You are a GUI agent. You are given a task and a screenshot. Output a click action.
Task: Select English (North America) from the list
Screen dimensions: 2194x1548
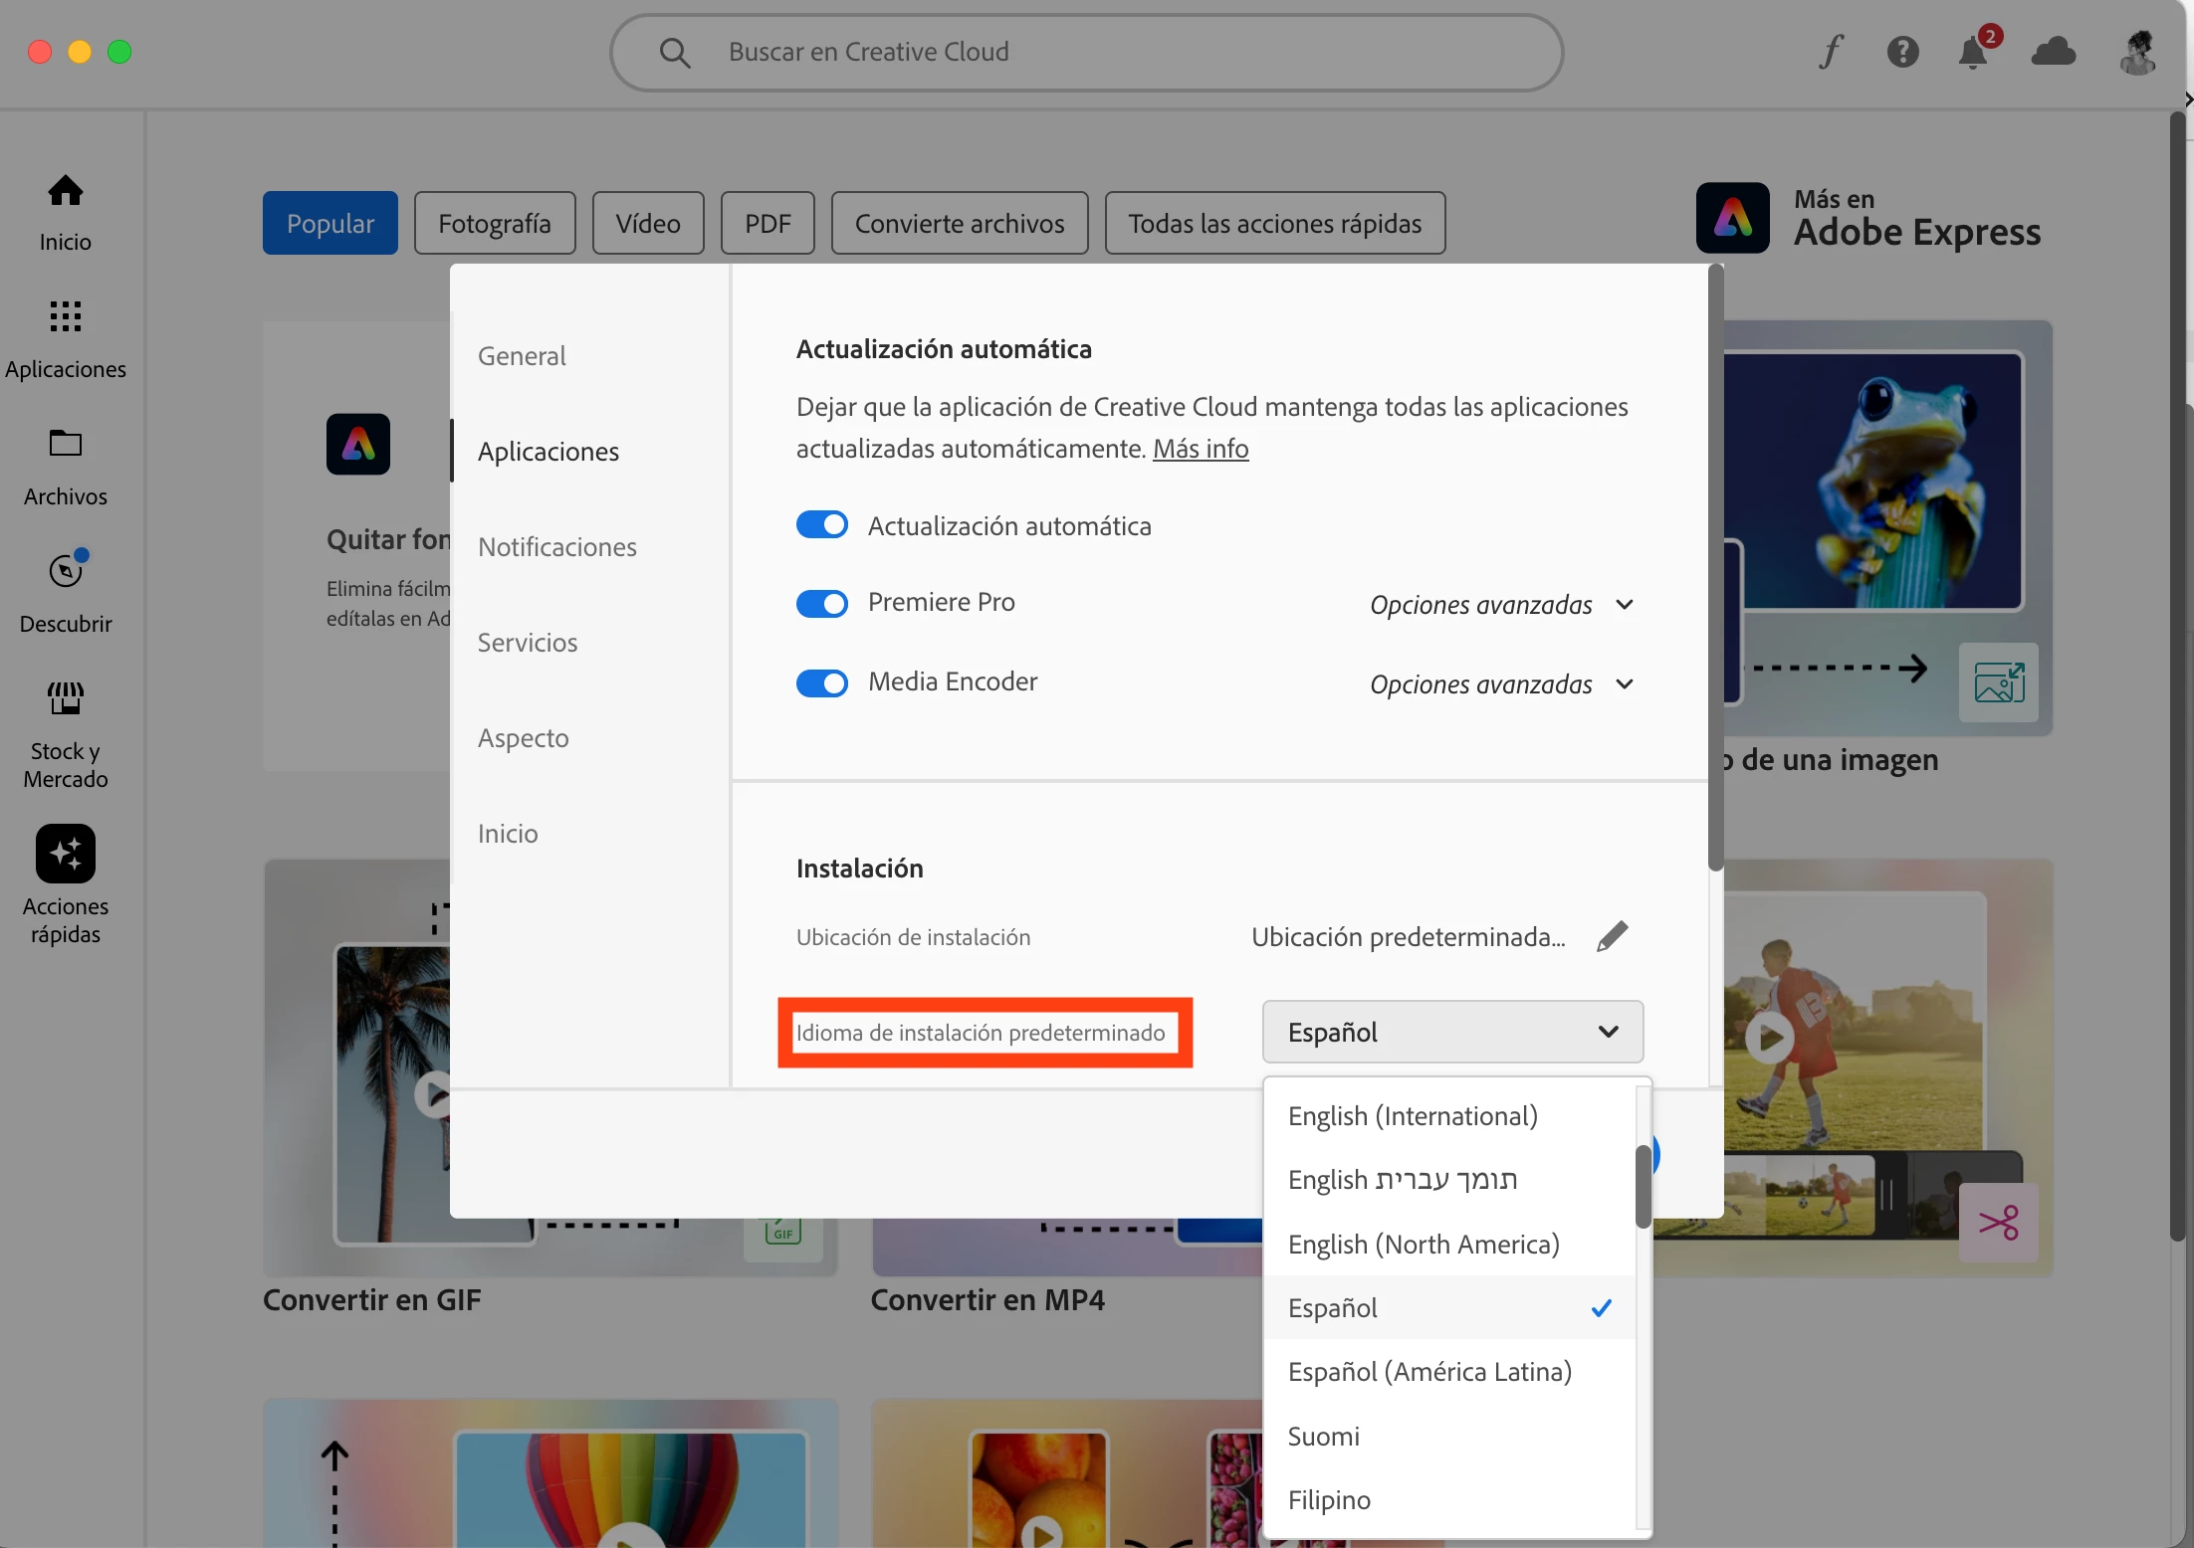point(1424,1245)
